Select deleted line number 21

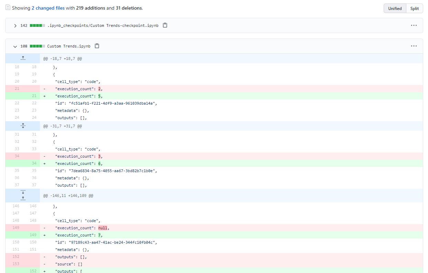(x=17, y=89)
